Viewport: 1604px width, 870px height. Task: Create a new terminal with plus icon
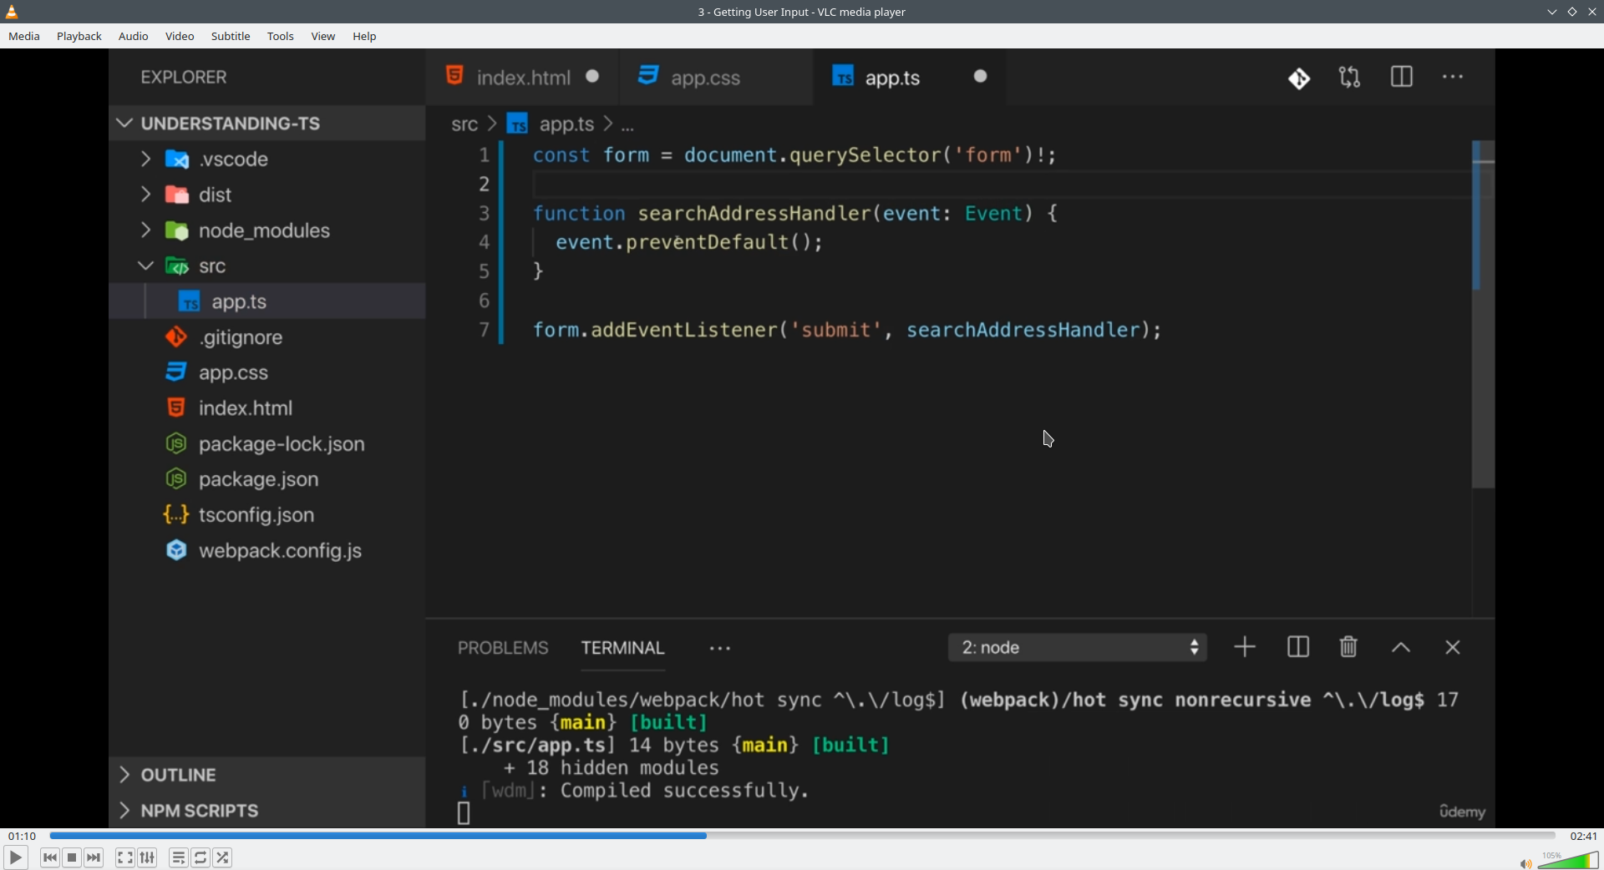(1245, 647)
